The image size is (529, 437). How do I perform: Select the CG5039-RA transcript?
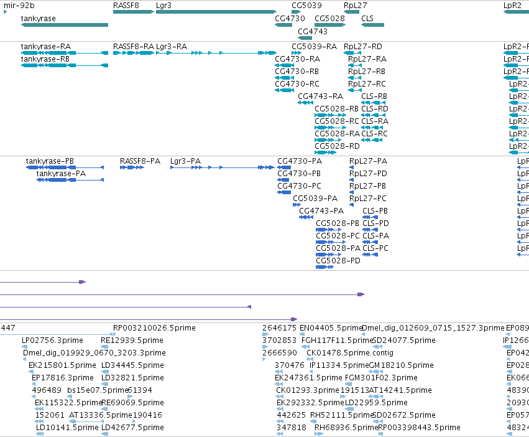pos(297,53)
